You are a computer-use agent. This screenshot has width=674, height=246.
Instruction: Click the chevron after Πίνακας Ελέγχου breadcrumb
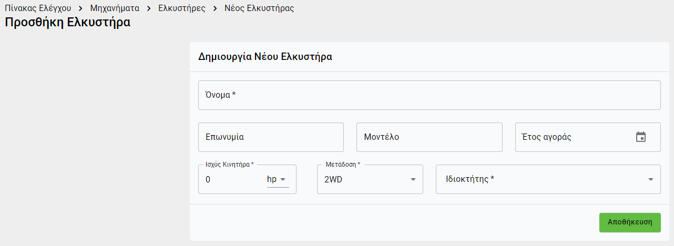pos(80,8)
